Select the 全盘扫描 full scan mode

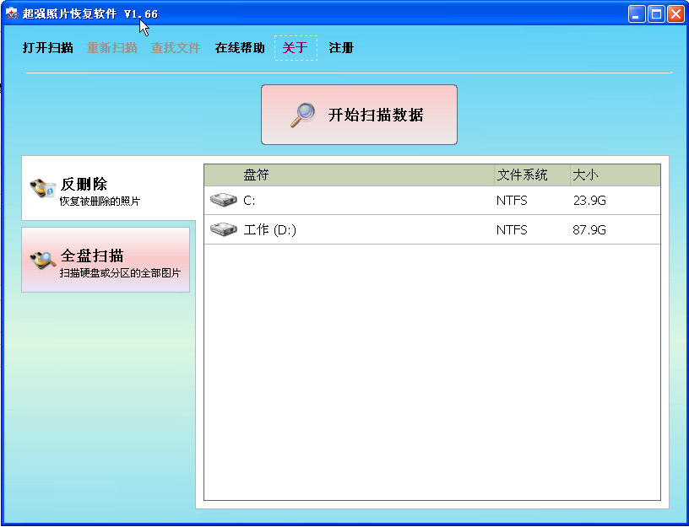click(106, 260)
